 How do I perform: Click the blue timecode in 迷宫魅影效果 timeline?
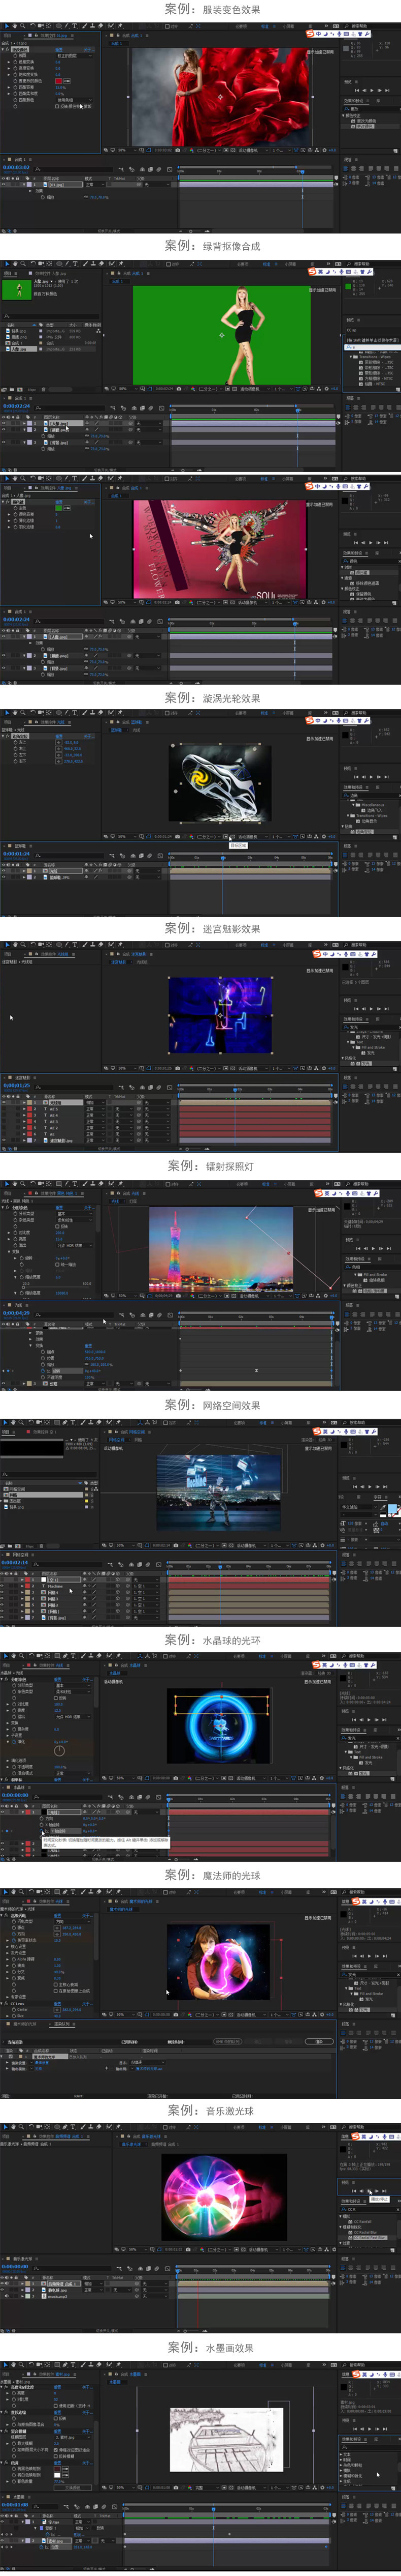click(15, 1085)
